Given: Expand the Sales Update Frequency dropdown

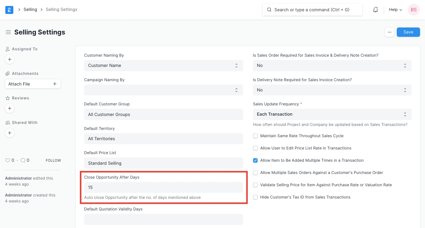Looking at the screenshot, I should 332,114.
